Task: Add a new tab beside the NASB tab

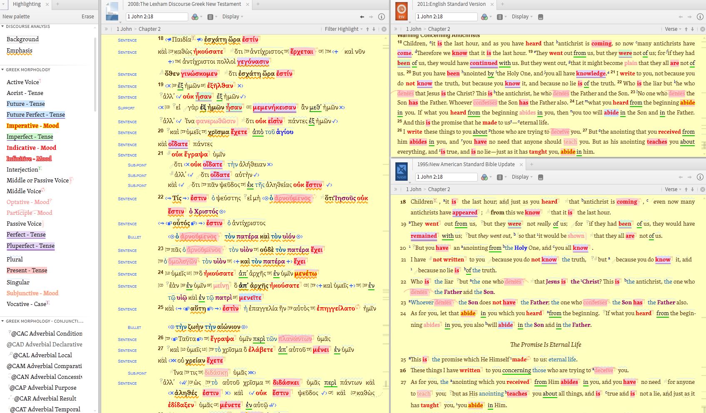Action: coord(531,164)
